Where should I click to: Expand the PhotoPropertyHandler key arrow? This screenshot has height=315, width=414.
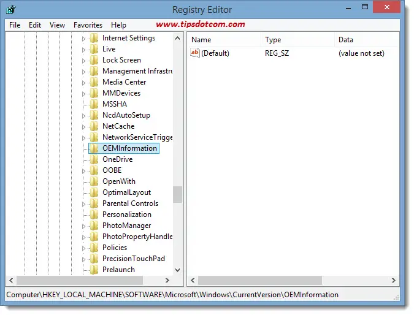(85, 237)
